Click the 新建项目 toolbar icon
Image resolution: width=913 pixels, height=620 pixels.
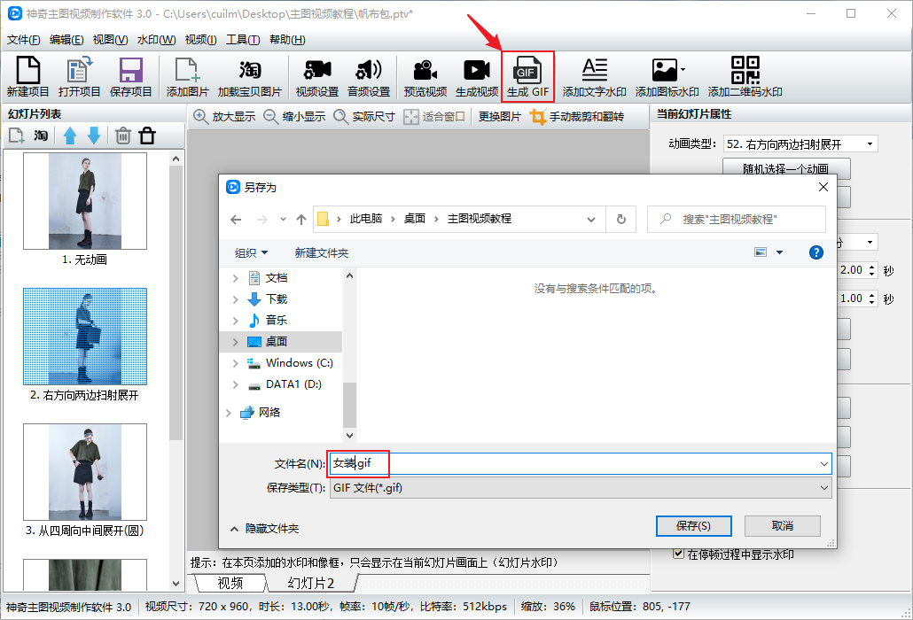pyautogui.click(x=28, y=76)
